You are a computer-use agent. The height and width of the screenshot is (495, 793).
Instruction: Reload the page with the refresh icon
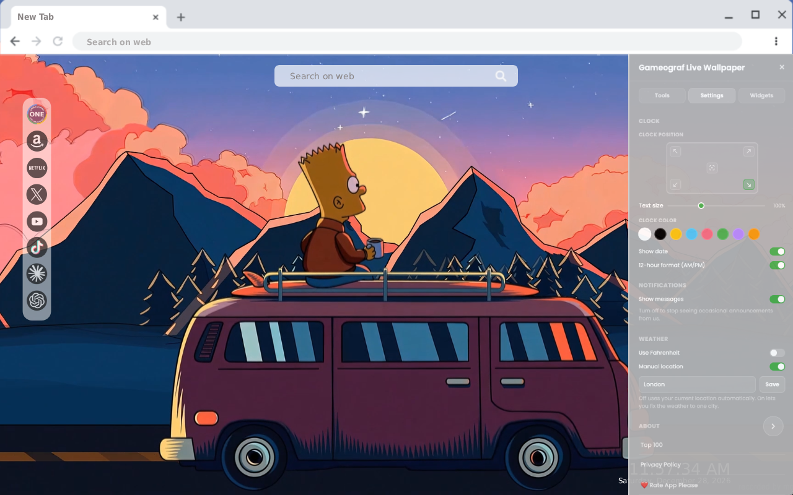click(x=58, y=41)
